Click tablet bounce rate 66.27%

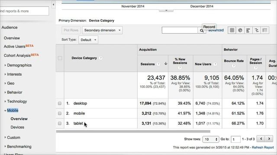(x=238, y=124)
